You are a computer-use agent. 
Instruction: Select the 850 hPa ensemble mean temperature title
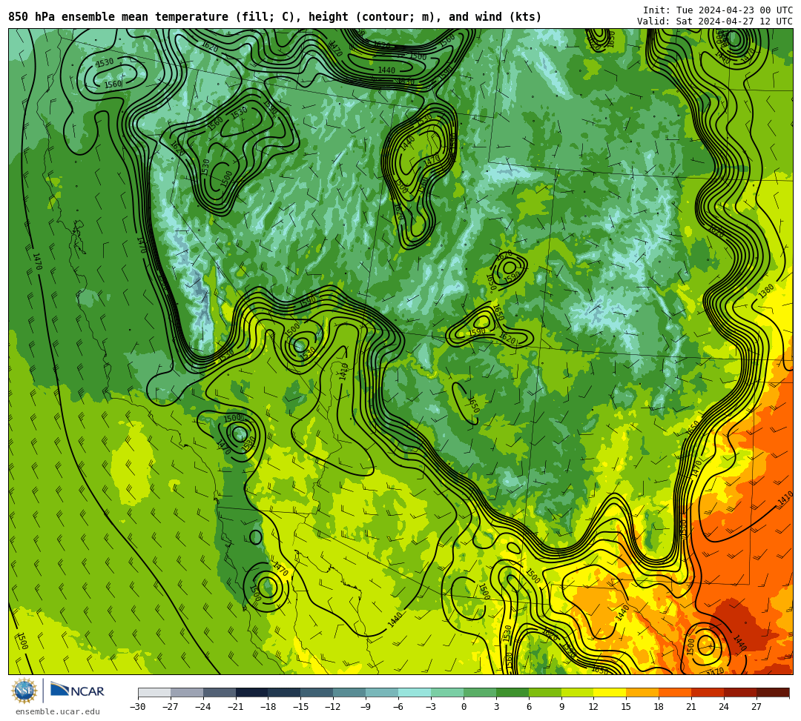point(274,17)
